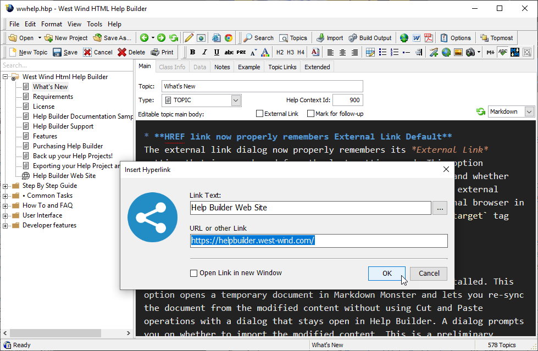The width and height of the screenshot is (538, 351).
Task: Click the ellipsis button beside Link Text
Action: point(440,208)
